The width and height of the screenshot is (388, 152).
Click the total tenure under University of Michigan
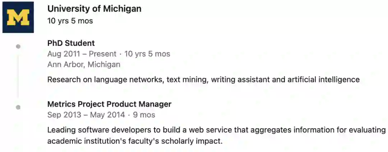[70, 21]
